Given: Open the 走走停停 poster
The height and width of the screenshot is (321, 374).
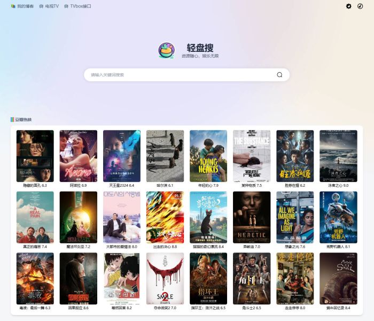Looking at the screenshot, I should [x=295, y=279].
